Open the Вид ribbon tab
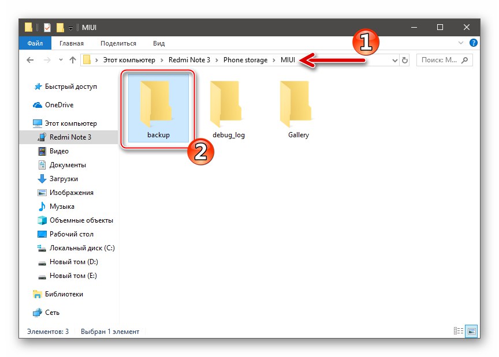This screenshot has height=357, width=499. [159, 43]
